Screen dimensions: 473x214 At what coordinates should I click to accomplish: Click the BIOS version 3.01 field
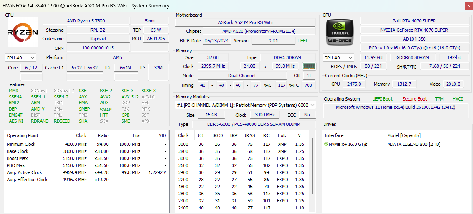pyautogui.click(x=273, y=41)
